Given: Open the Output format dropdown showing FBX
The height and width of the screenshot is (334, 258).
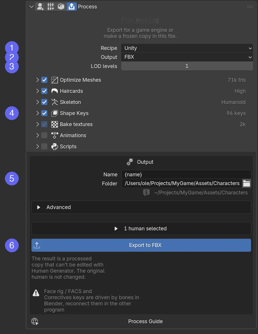Looking at the screenshot, I should [187, 57].
